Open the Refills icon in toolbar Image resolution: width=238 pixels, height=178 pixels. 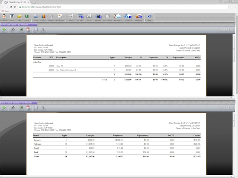(x=71, y=17)
